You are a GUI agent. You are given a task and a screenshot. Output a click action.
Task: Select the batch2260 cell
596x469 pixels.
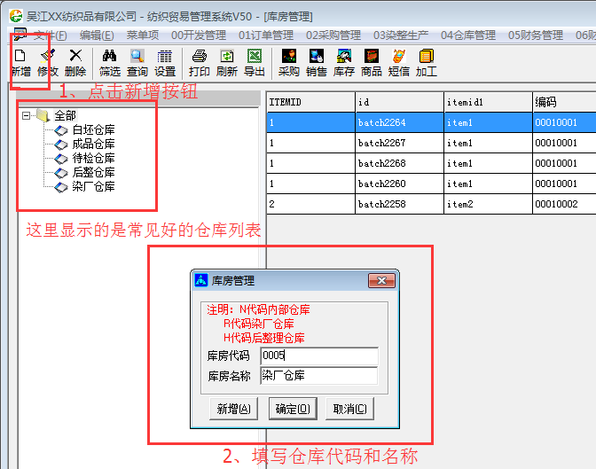click(x=399, y=184)
